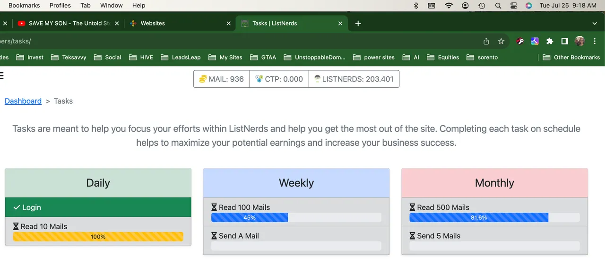Open the Help menu
This screenshot has height=266, width=605.
coord(139,6)
